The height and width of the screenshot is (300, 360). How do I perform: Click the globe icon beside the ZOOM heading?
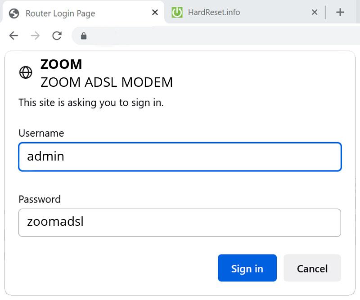coord(26,72)
